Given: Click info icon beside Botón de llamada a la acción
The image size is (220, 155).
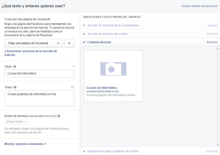Looking at the screenshot, I should pos(59,116).
